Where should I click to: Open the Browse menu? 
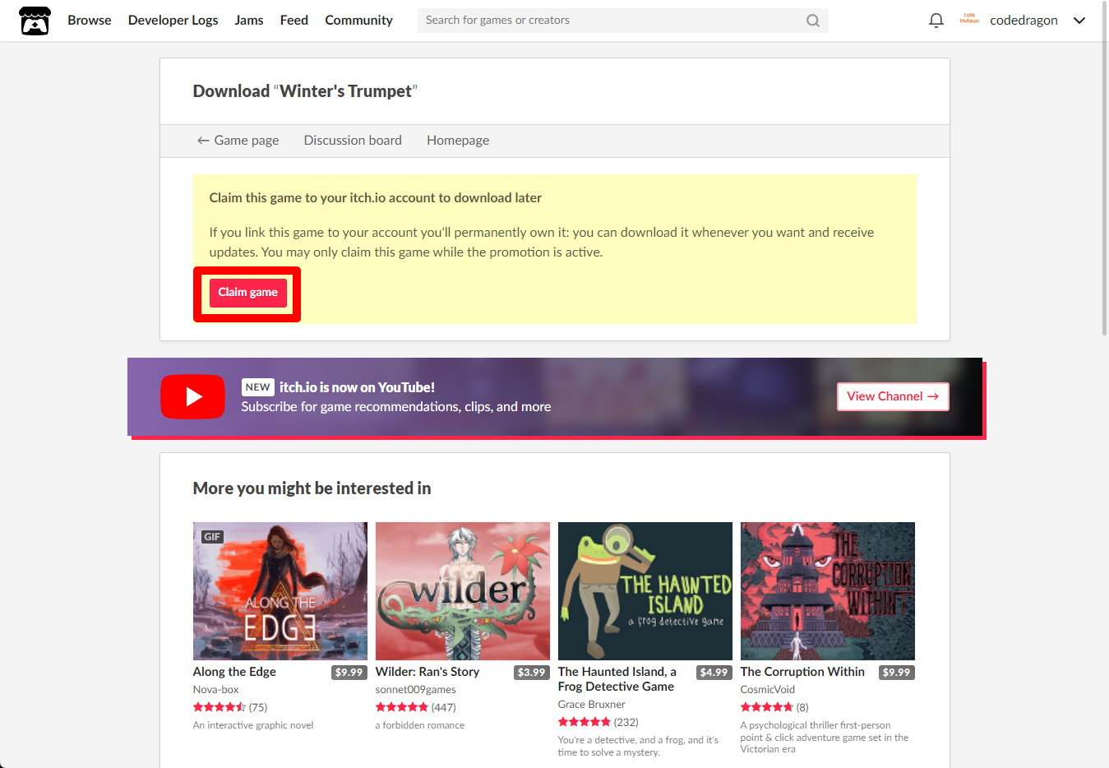point(90,21)
